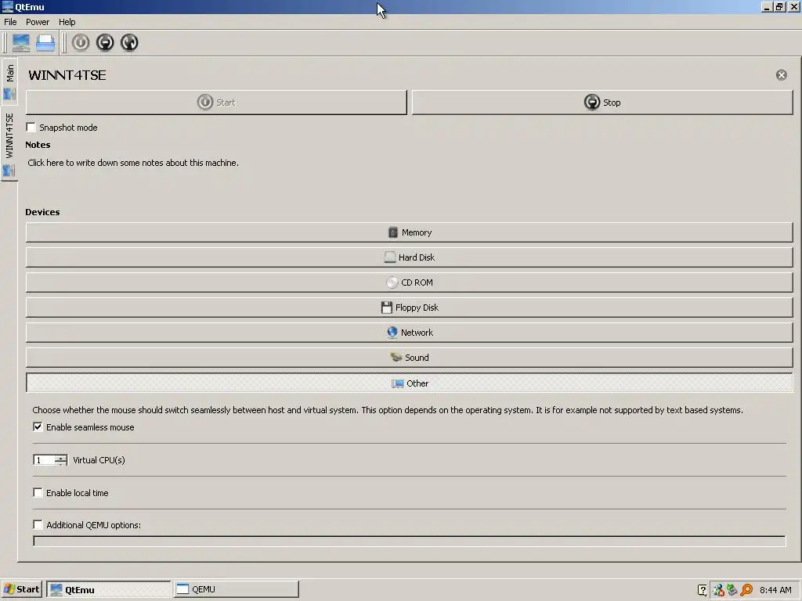The width and height of the screenshot is (802, 601).
Task: Increase Virtual CPU count with up arrow
Action: coord(61,457)
